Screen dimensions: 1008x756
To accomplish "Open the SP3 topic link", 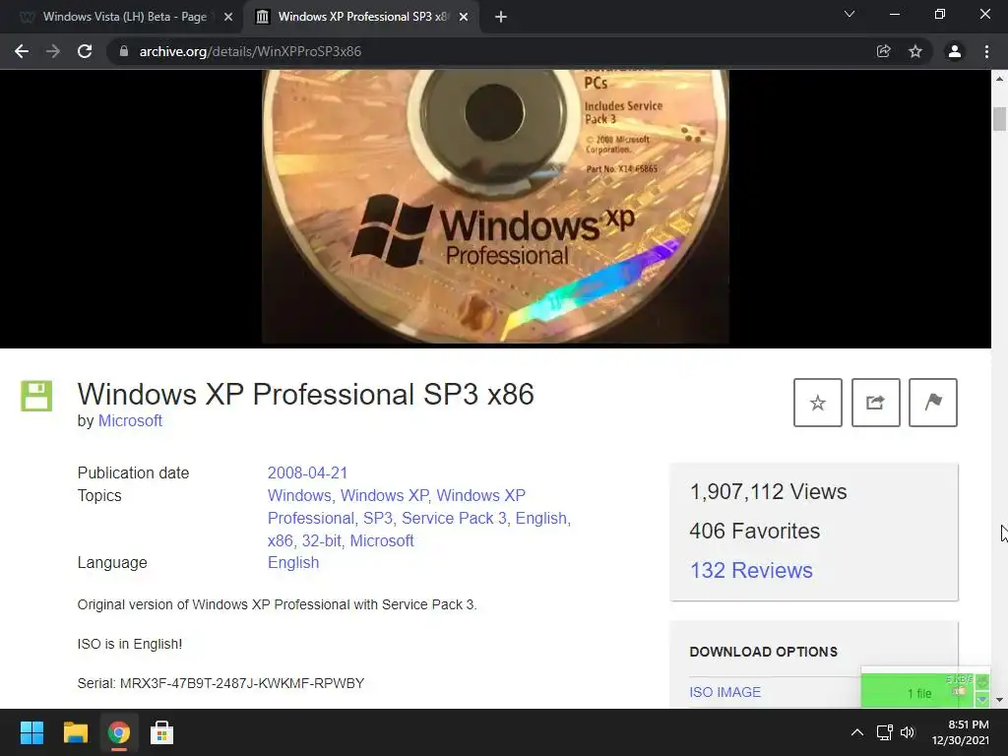I will point(378,518).
